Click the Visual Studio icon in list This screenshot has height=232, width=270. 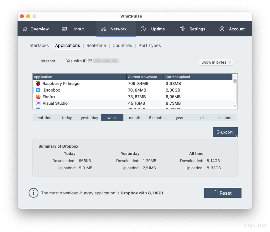point(38,103)
